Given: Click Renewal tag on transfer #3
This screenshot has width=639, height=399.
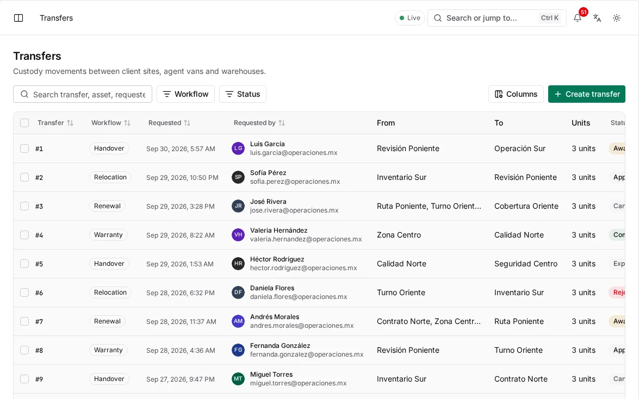Looking at the screenshot, I should pos(107,206).
